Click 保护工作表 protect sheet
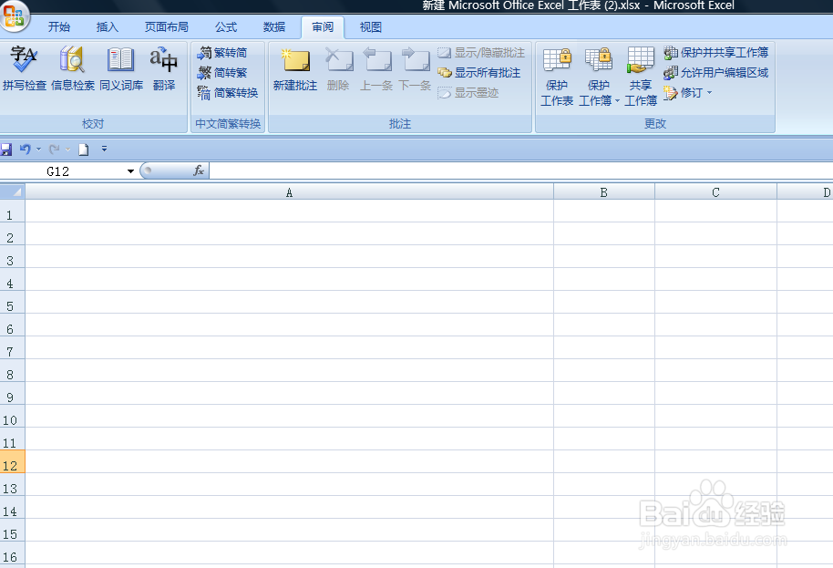 point(557,76)
